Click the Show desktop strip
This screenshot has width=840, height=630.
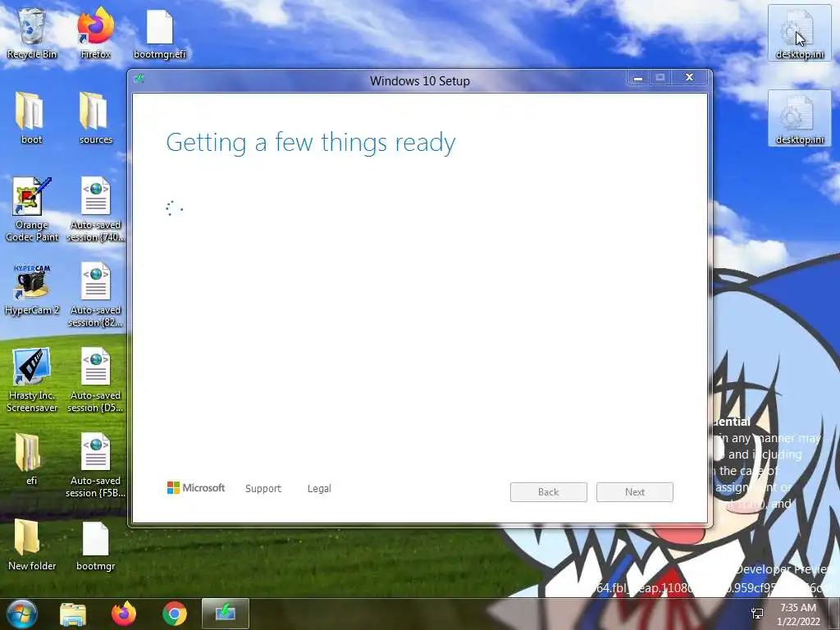click(834, 614)
